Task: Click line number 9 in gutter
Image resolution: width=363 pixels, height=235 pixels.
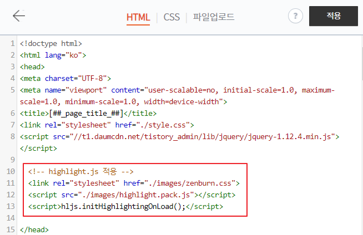Action: click(x=13, y=160)
